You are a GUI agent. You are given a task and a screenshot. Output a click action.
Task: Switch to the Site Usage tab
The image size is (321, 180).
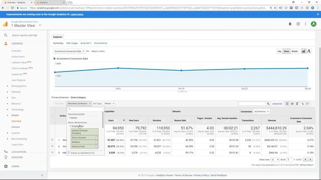[x=72, y=43]
